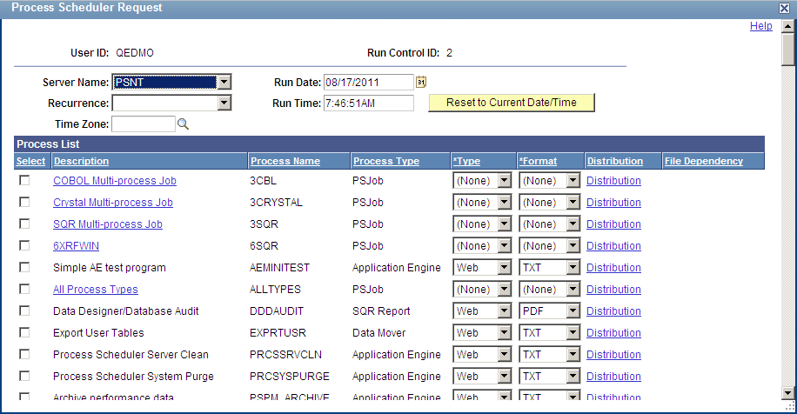The height and width of the screenshot is (414, 797).
Task: Click the Time Zone lookup magnifier icon
Action: click(x=183, y=124)
